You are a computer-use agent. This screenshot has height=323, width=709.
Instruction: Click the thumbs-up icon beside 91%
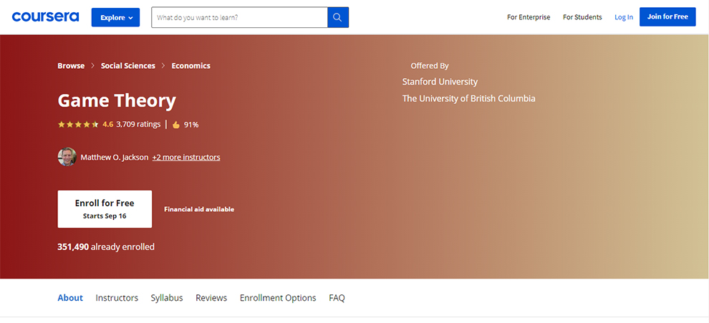point(176,125)
